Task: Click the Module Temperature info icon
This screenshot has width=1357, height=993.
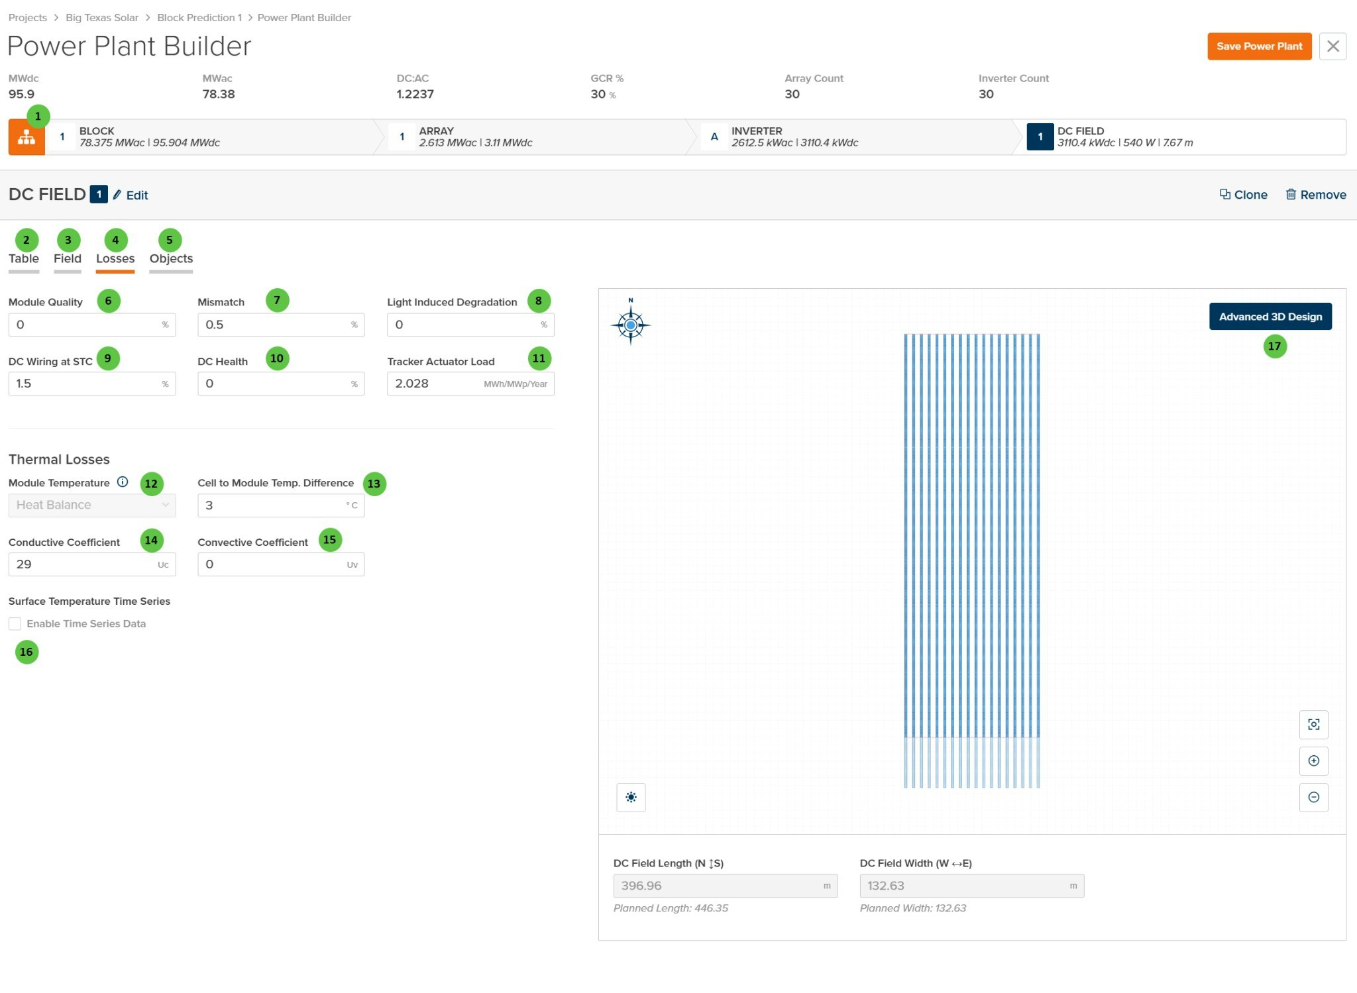Action: [x=123, y=482]
